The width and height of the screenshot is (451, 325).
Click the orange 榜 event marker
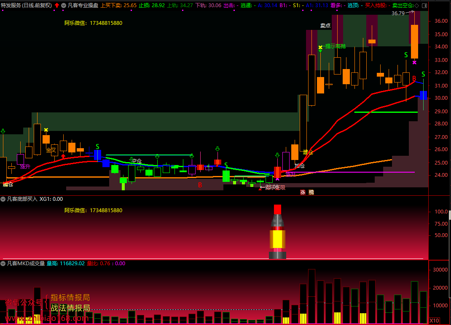coord(311,192)
